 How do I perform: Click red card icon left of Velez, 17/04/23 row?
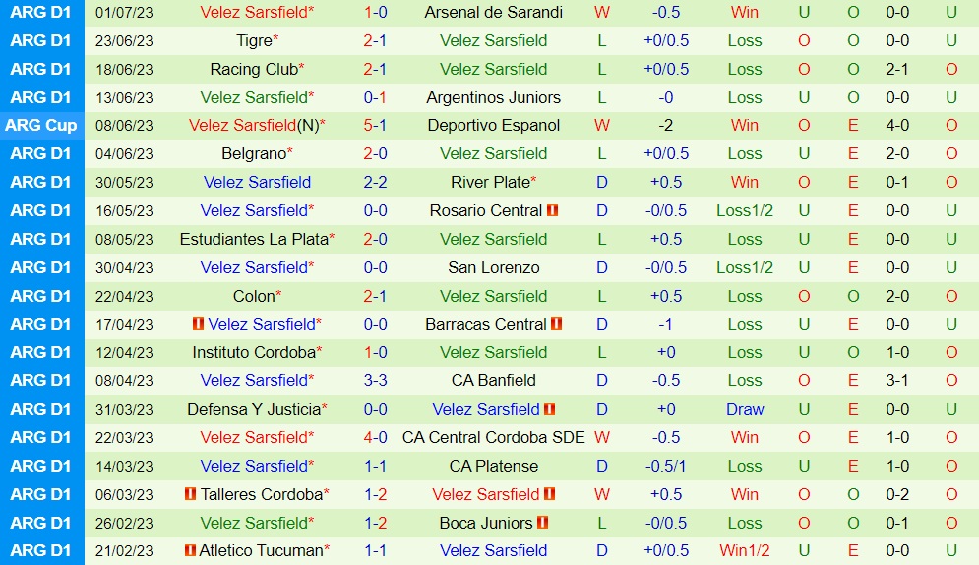[x=198, y=324]
